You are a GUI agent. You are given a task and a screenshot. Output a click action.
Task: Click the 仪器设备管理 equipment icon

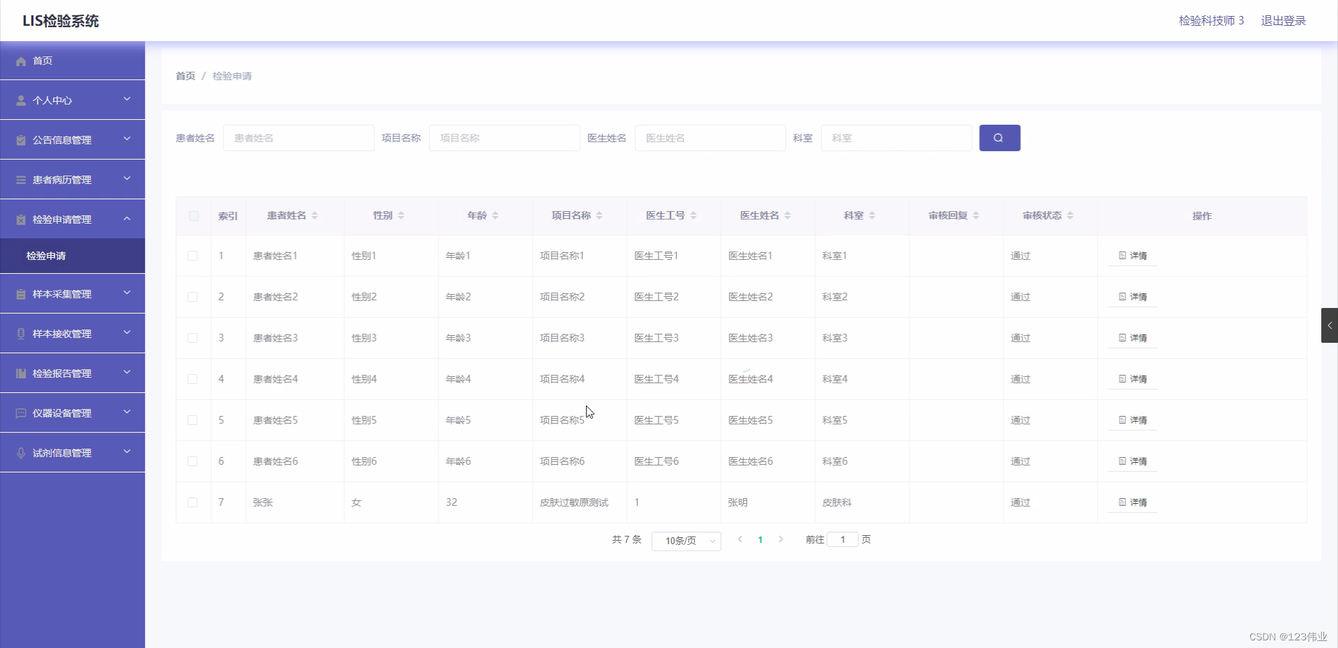[x=21, y=412]
